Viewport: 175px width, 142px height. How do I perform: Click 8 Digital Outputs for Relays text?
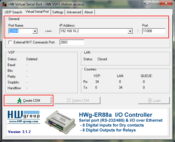point(108,130)
